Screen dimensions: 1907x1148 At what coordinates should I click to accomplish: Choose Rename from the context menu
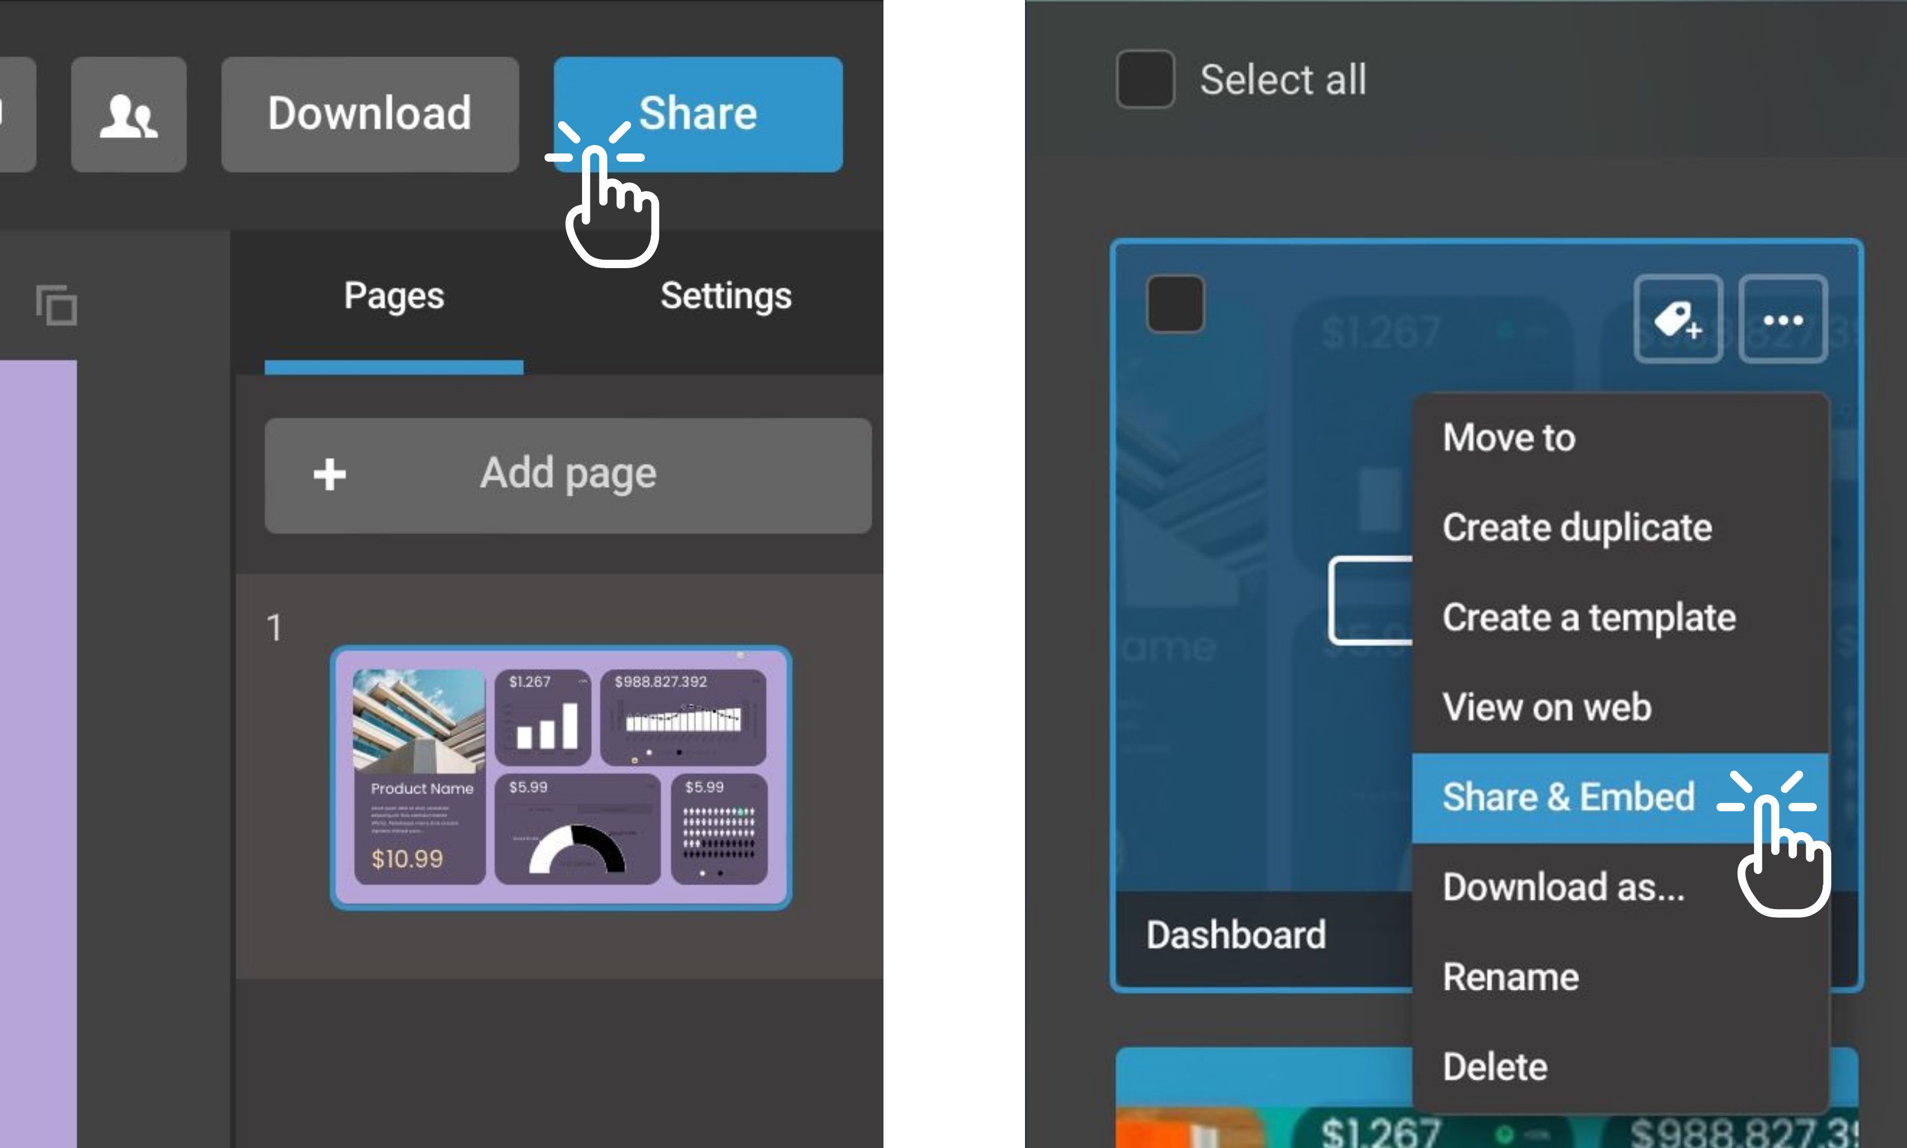[1510, 977]
